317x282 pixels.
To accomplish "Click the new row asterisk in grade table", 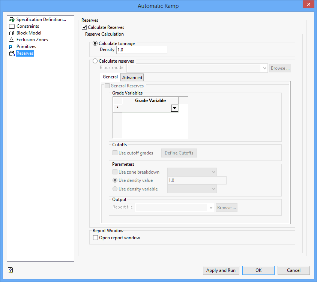I will click(x=117, y=108).
